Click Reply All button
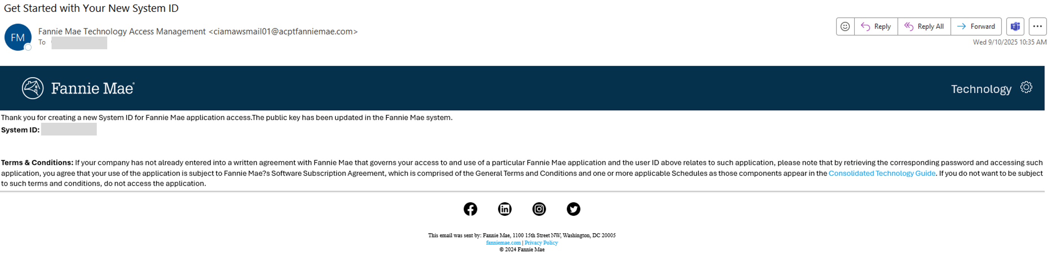This screenshot has width=1048, height=262. click(924, 27)
